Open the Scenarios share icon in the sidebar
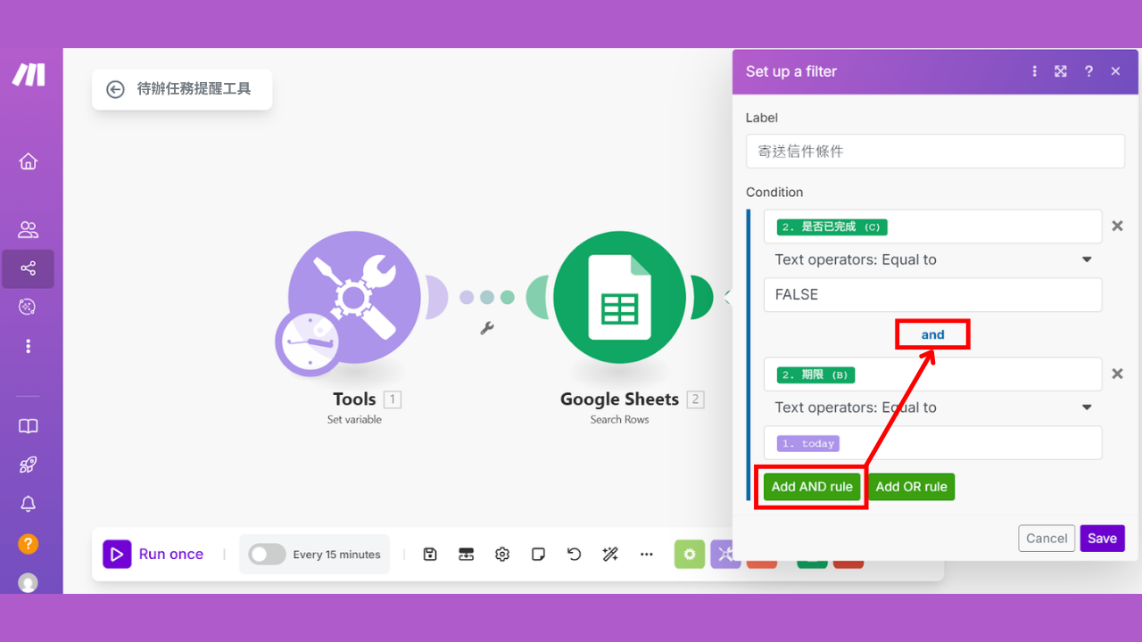Screen dimensions: 1142x642 (29, 268)
